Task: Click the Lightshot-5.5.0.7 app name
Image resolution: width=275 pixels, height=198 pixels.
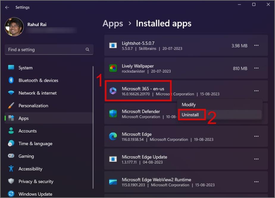Action: pos(138,43)
